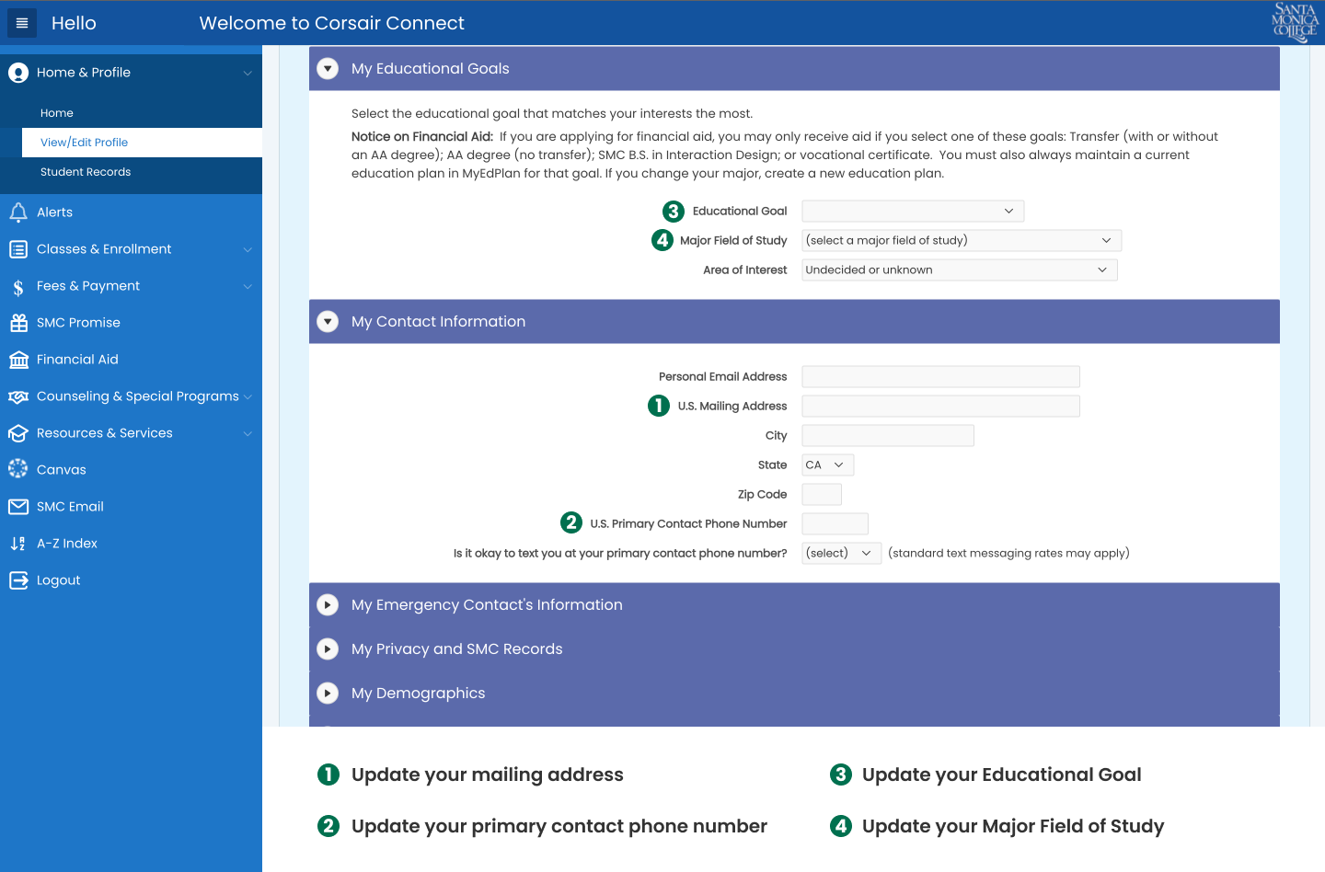
Task: Go to the A-Z Index link
Action: pyautogui.click(x=67, y=544)
